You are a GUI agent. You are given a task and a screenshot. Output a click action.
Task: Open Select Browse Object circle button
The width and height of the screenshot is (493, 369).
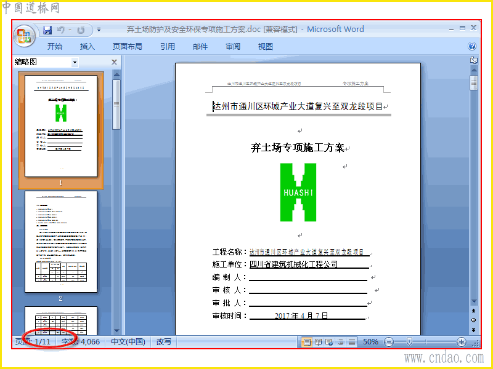pos(474,320)
